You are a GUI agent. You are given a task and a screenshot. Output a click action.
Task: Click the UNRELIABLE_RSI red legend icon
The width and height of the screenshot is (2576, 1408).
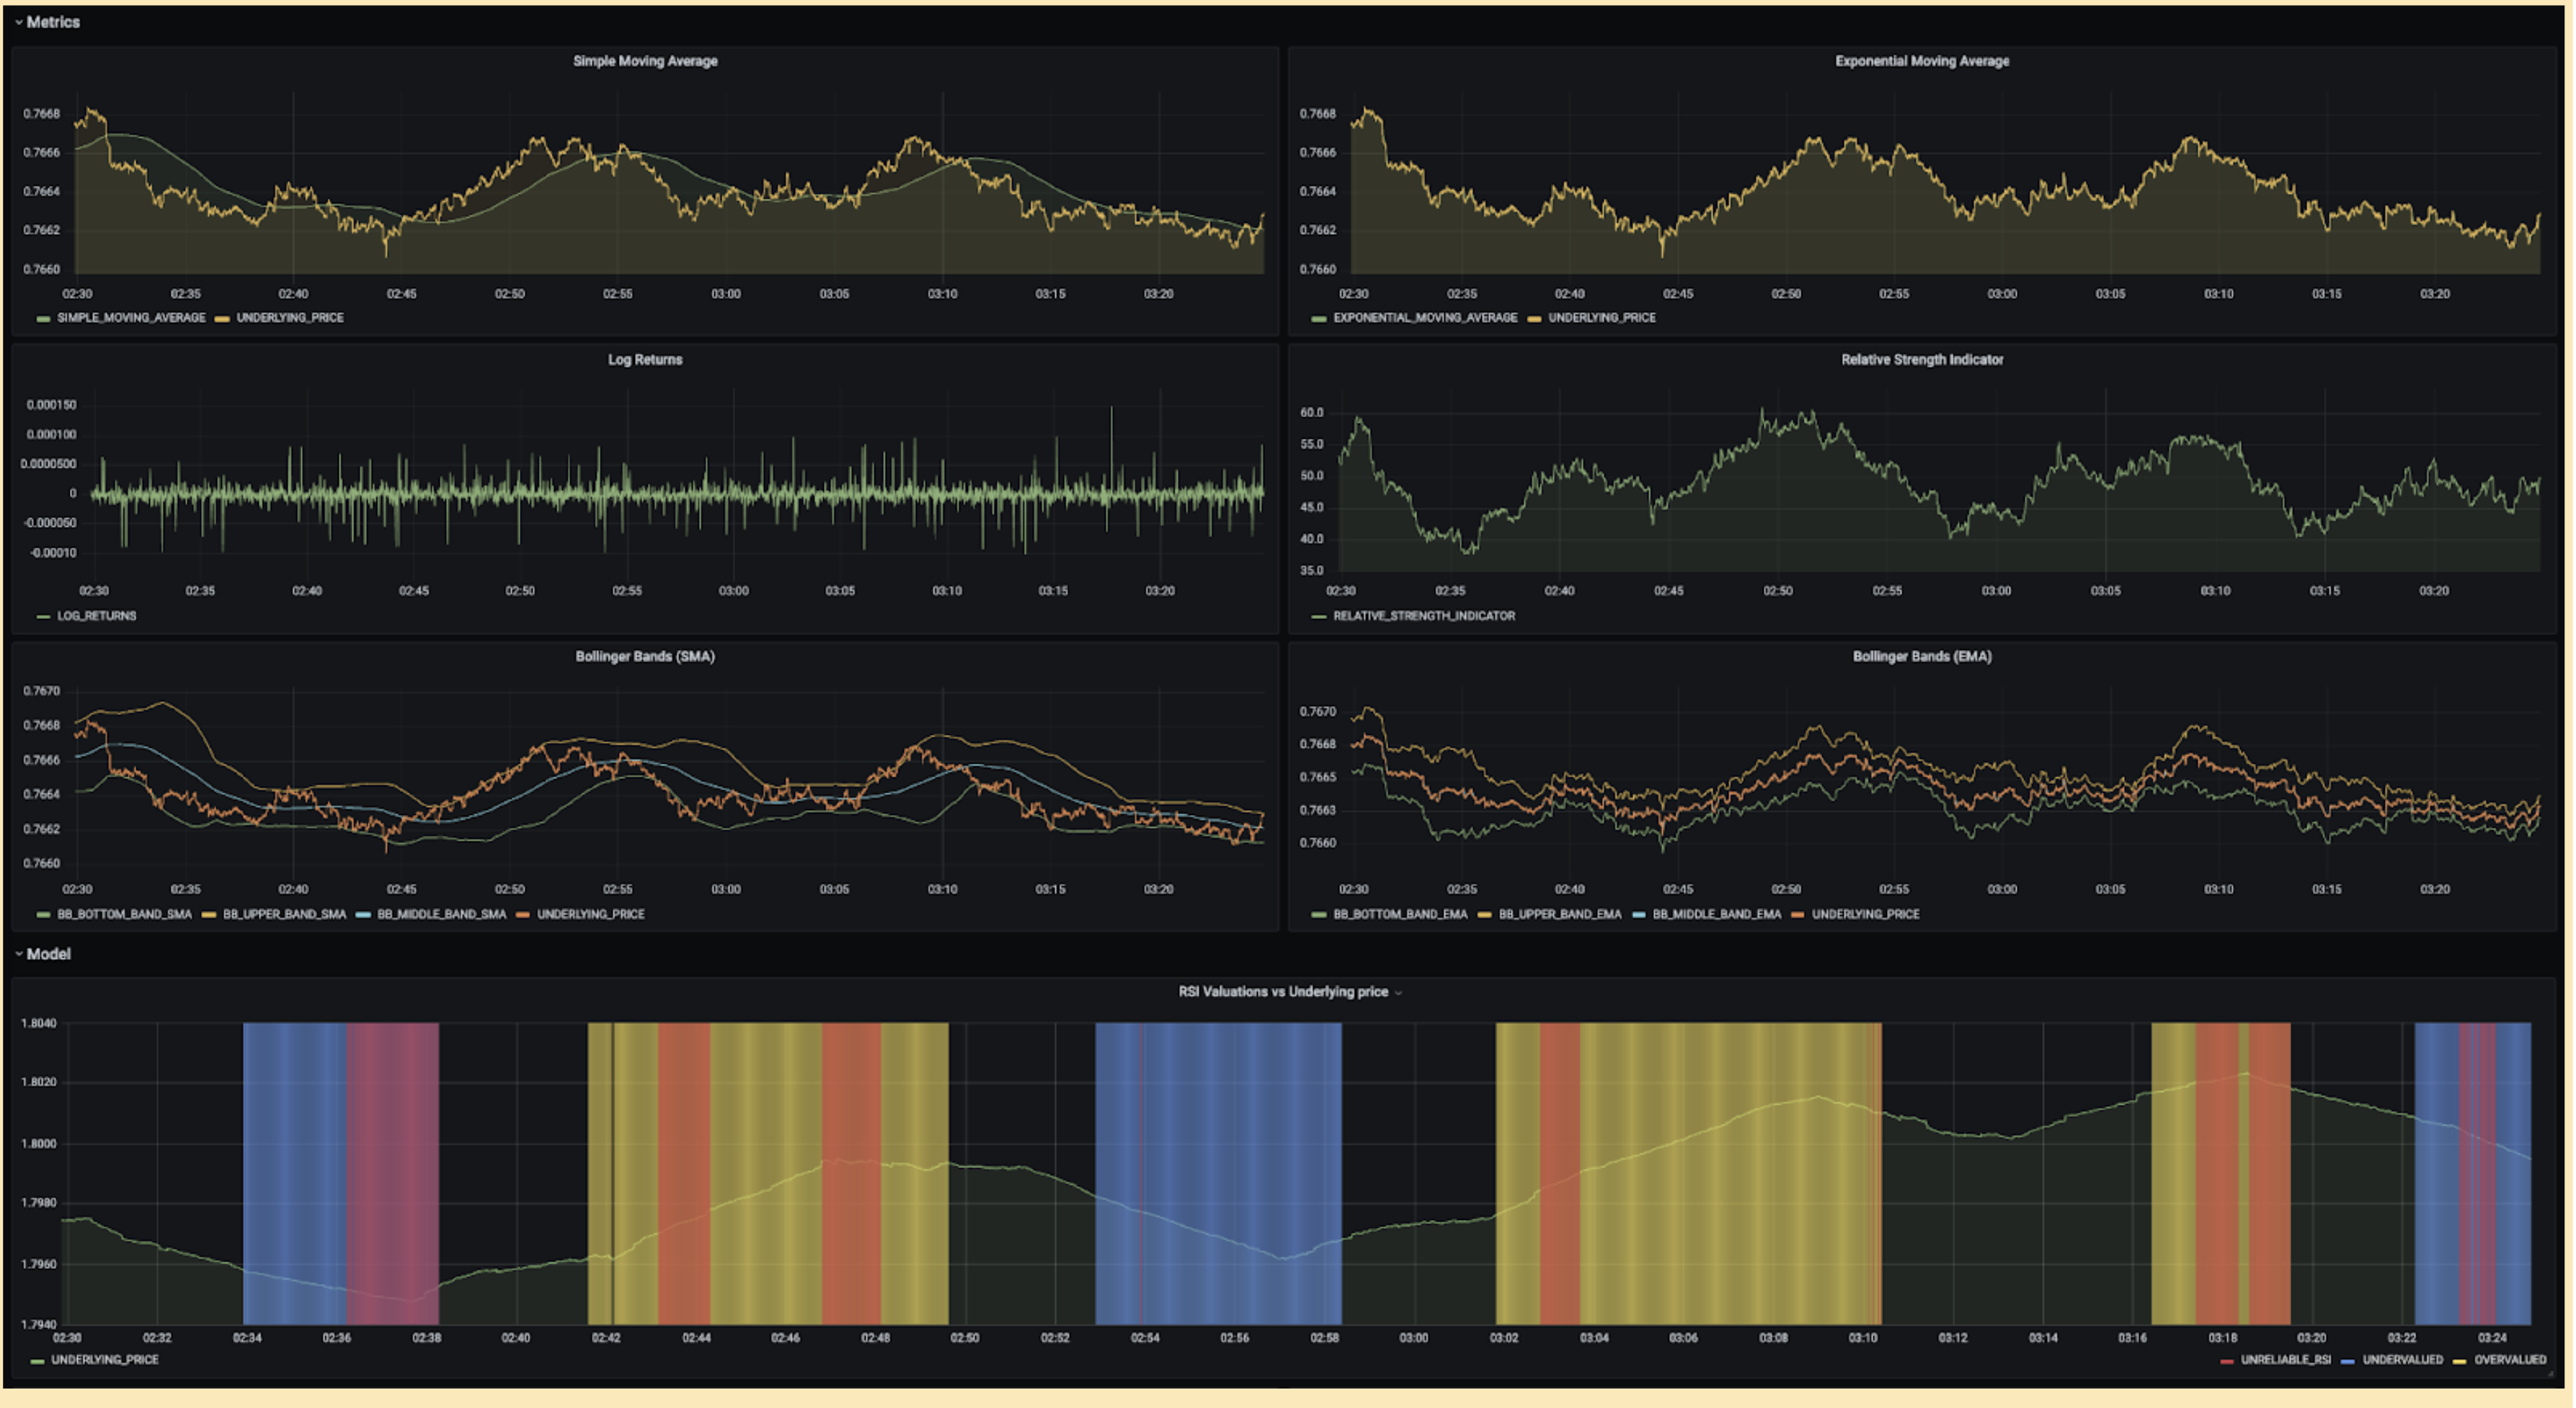pos(2227,1361)
